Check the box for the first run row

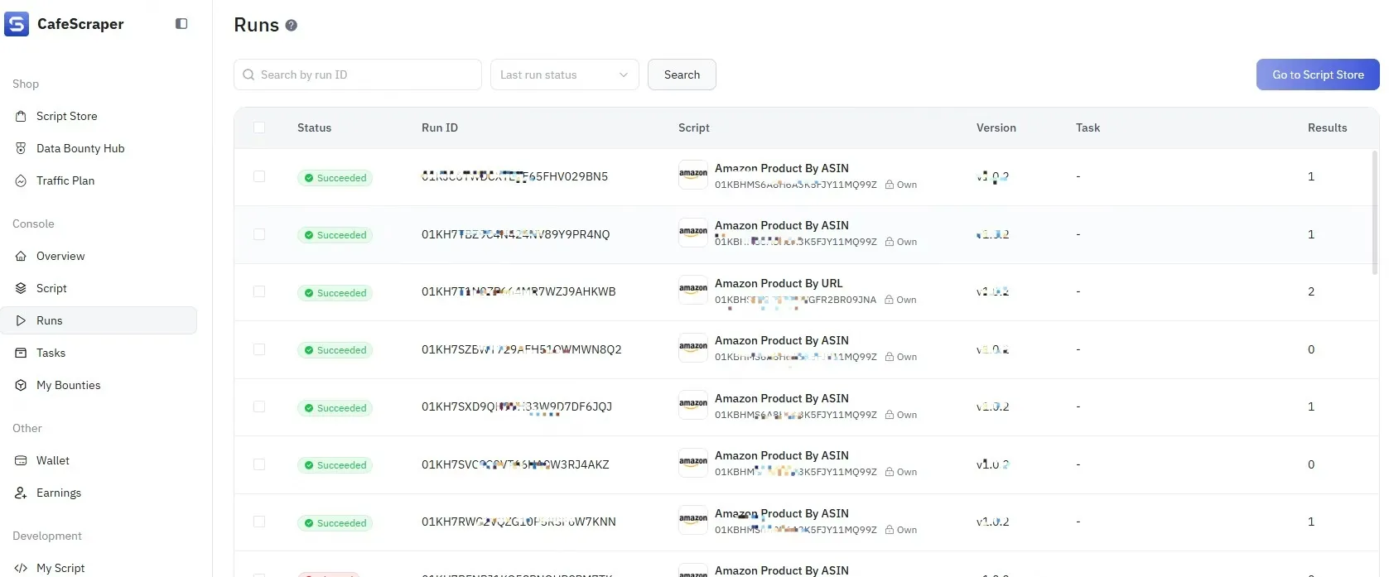tap(259, 177)
